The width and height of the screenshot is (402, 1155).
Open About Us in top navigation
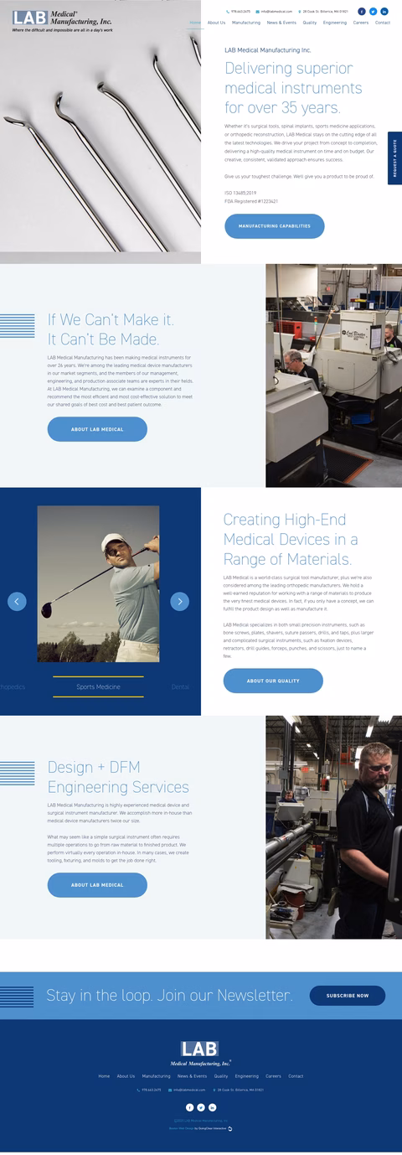(x=216, y=23)
